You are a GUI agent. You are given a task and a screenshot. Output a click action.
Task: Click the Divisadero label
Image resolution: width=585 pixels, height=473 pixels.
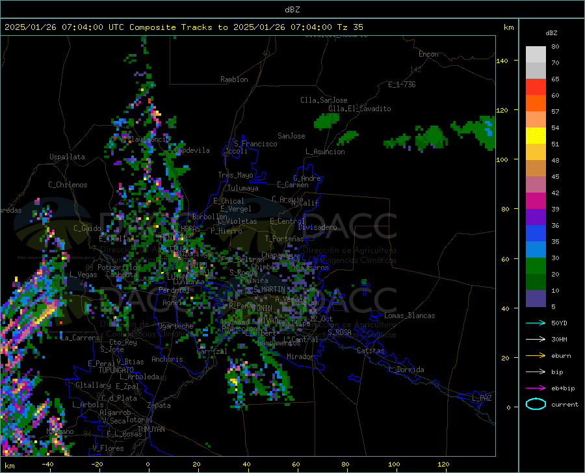(317, 227)
